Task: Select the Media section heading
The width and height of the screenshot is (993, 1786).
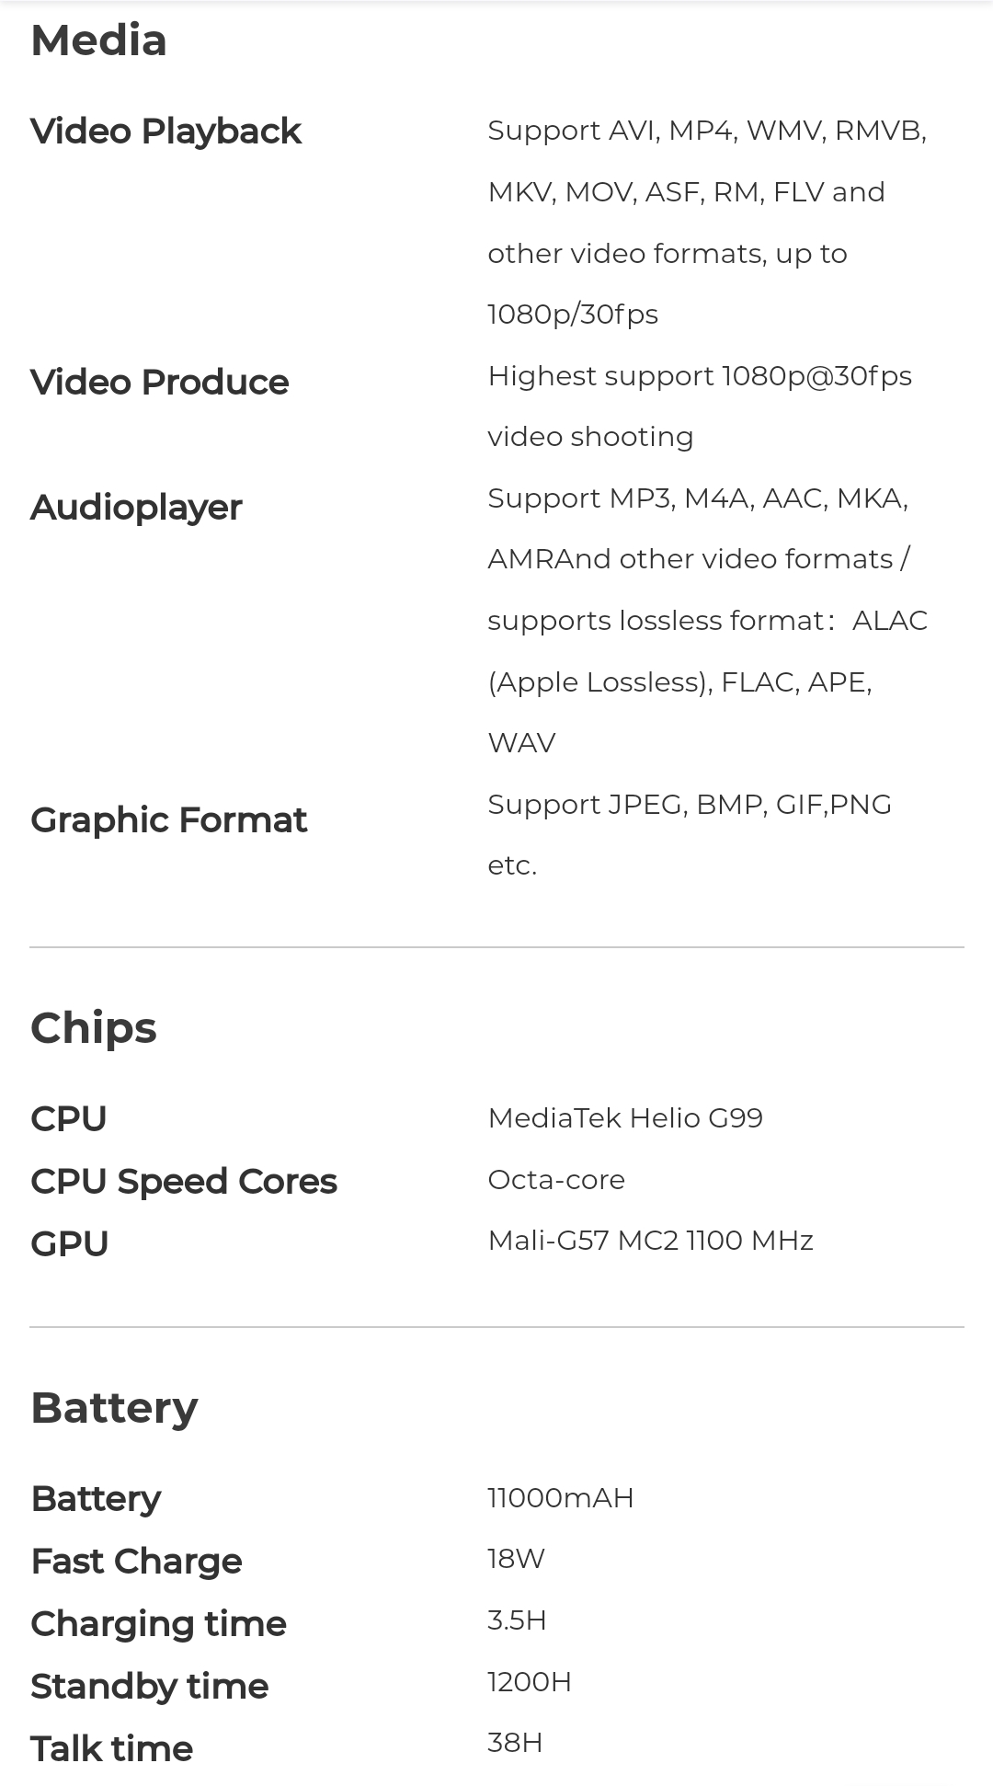Action: 98,41
